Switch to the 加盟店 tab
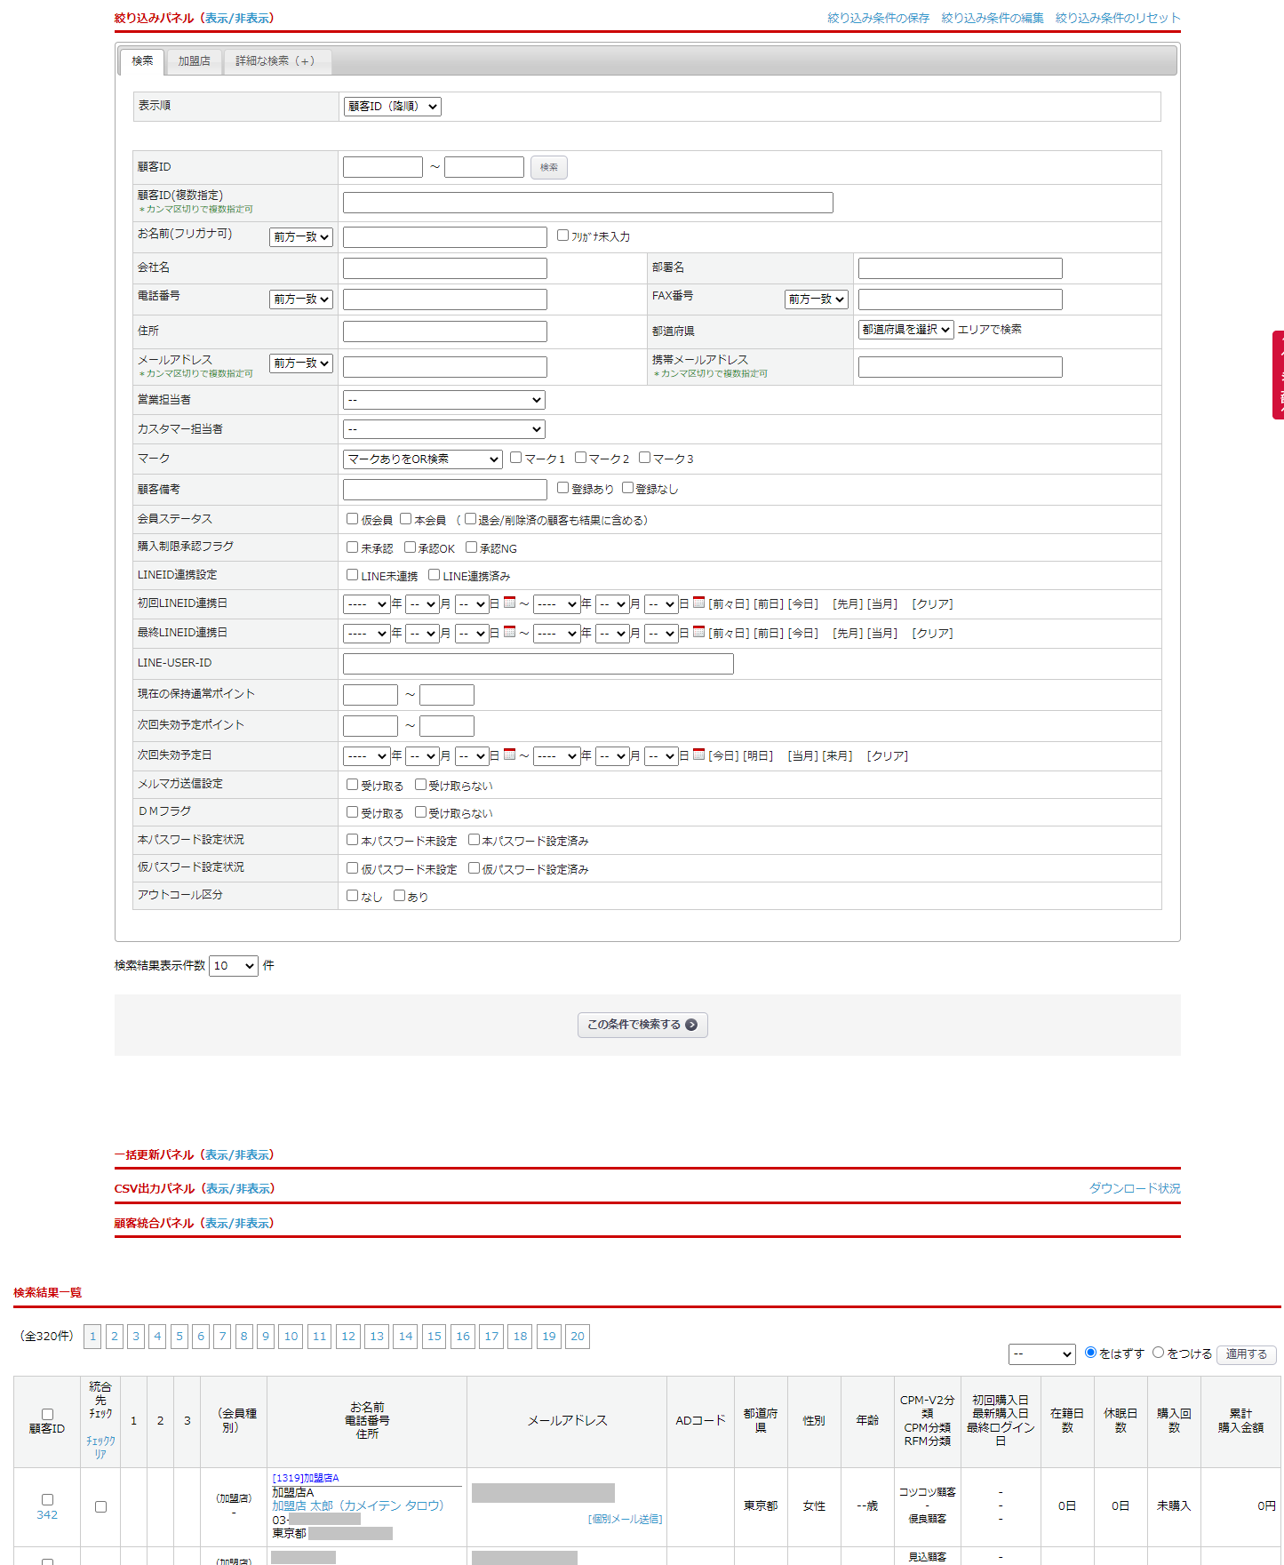 (x=194, y=61)
